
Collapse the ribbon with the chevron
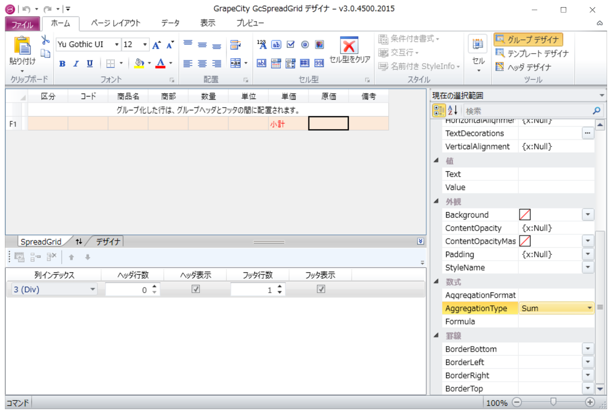click(x=600, y=23)
